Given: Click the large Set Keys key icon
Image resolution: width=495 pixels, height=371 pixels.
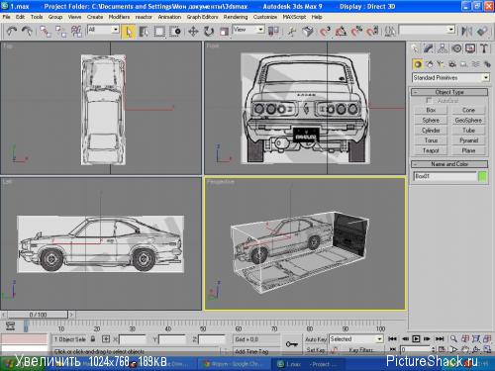Looking at the screenshot, I should tap(291, 344).
